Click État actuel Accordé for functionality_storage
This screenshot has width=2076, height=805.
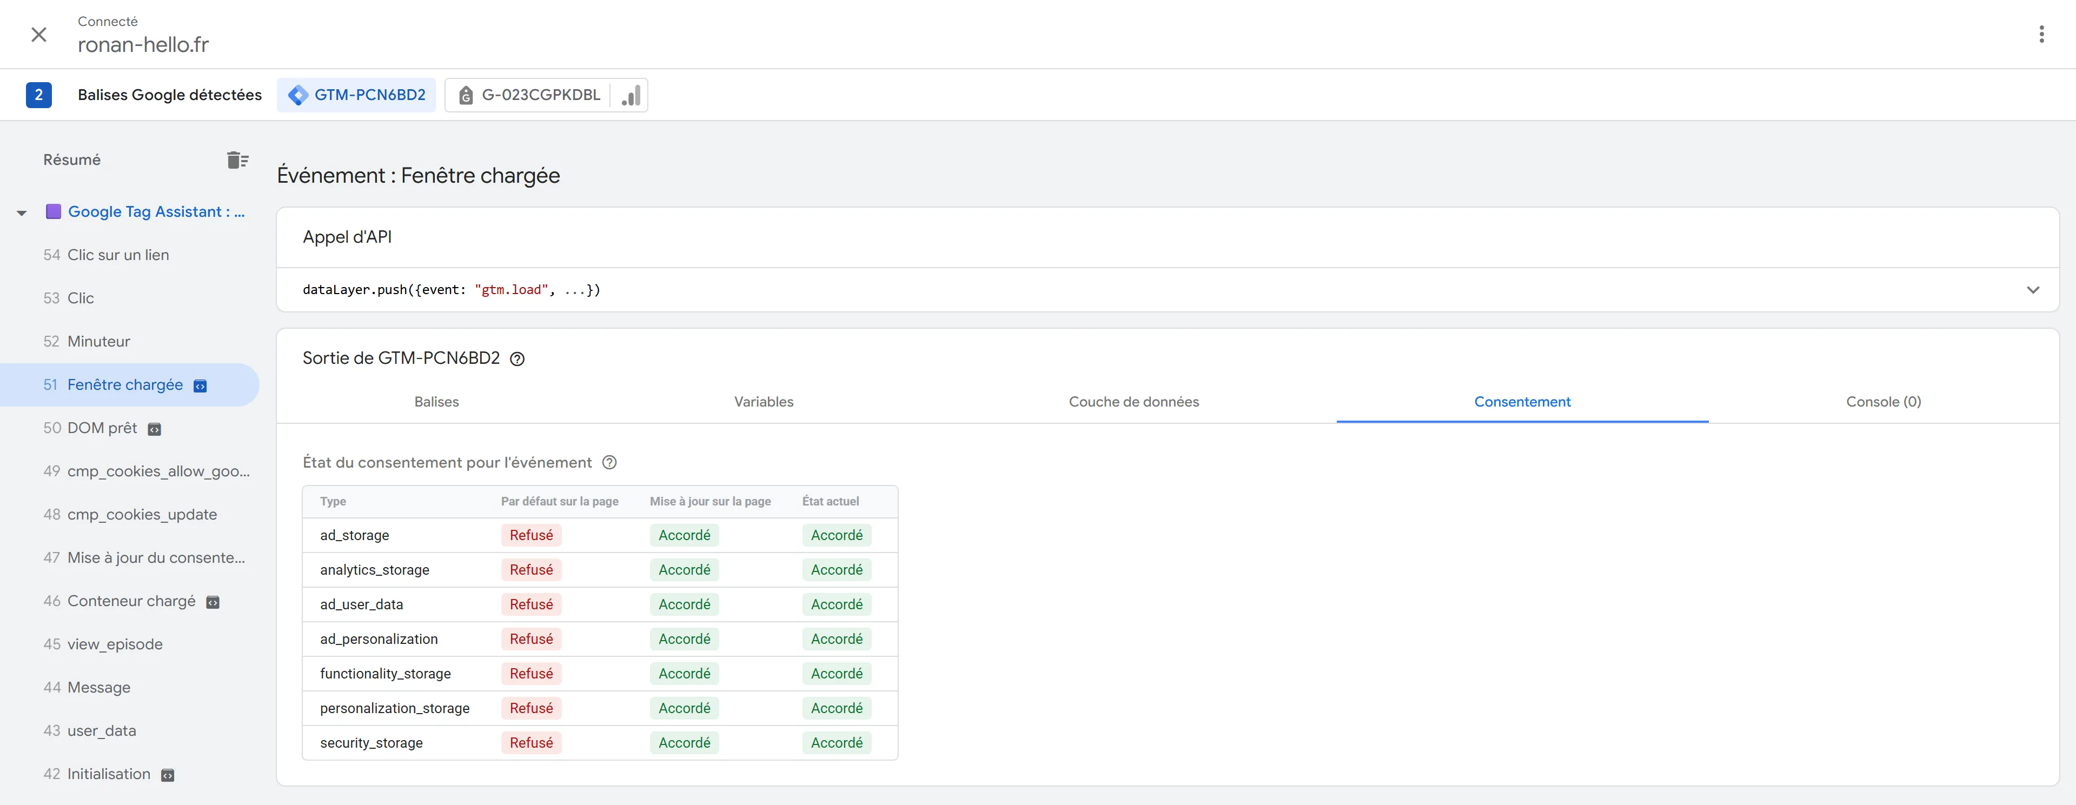[837, 674]
